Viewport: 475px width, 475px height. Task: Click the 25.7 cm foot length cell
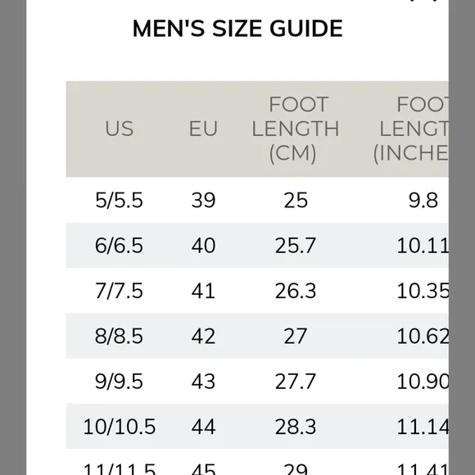click(x=296, y=246)
